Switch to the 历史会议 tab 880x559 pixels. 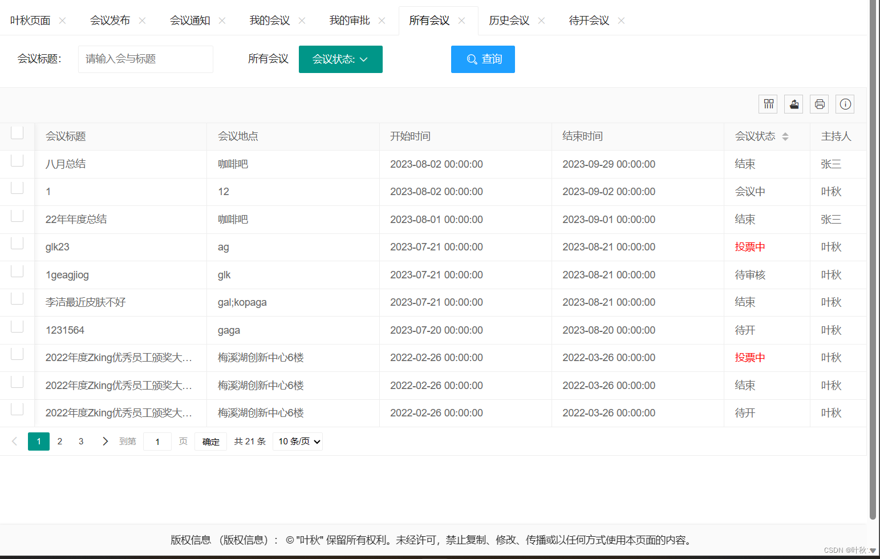[x=509, y=21]
